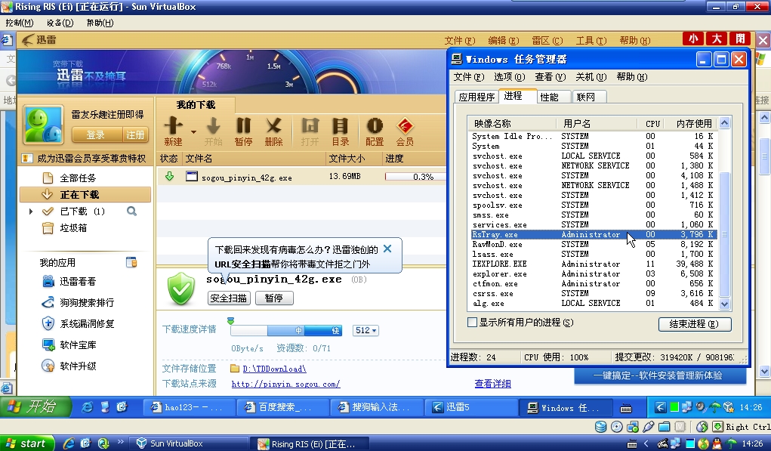Viewport: 771px width, 451px height.
Task: Click the 大 size button in Thunder
Action: point(717,39)
